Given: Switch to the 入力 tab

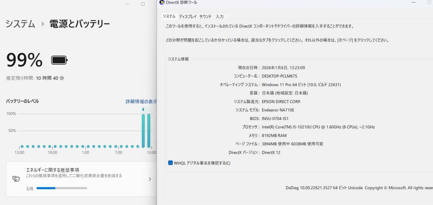Looking at the screenshot, I should 220,16.
